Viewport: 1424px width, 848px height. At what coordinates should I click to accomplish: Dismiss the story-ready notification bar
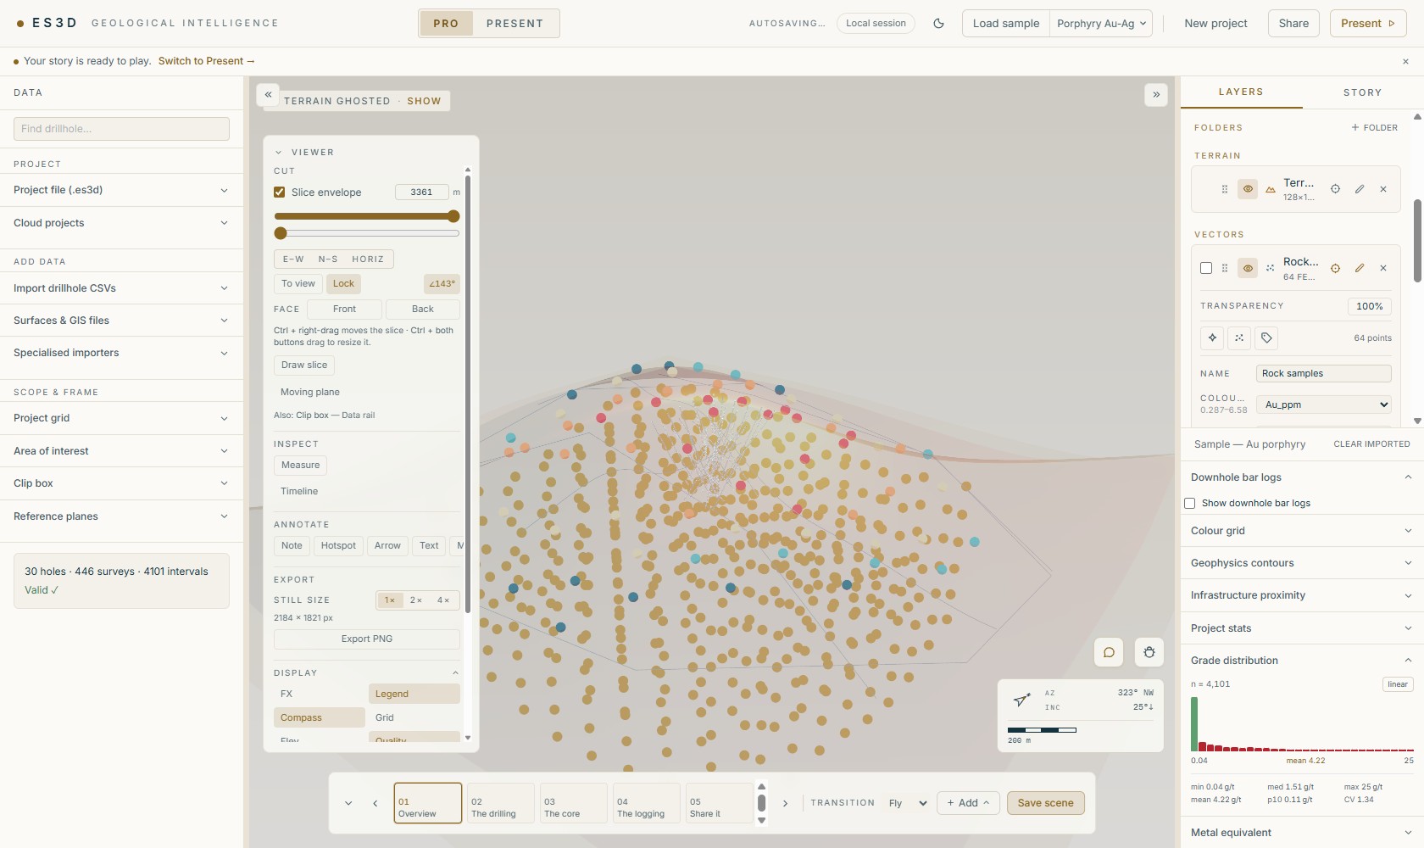[x=1405, y=61]
